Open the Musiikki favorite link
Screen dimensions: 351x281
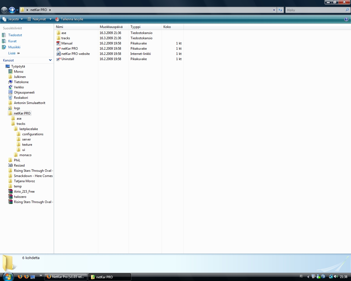(14, 47)
